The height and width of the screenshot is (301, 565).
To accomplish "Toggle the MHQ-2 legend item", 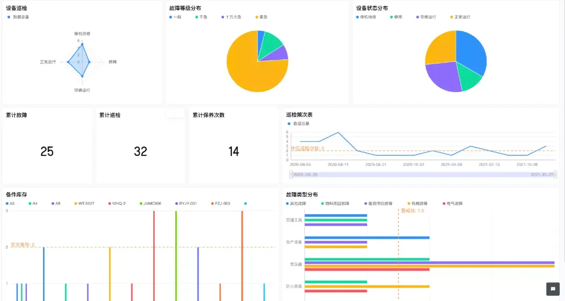I will pos(117,203).
